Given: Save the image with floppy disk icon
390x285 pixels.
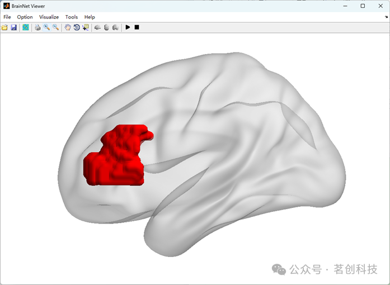Looking at the screenshot, I should [13, 27].
